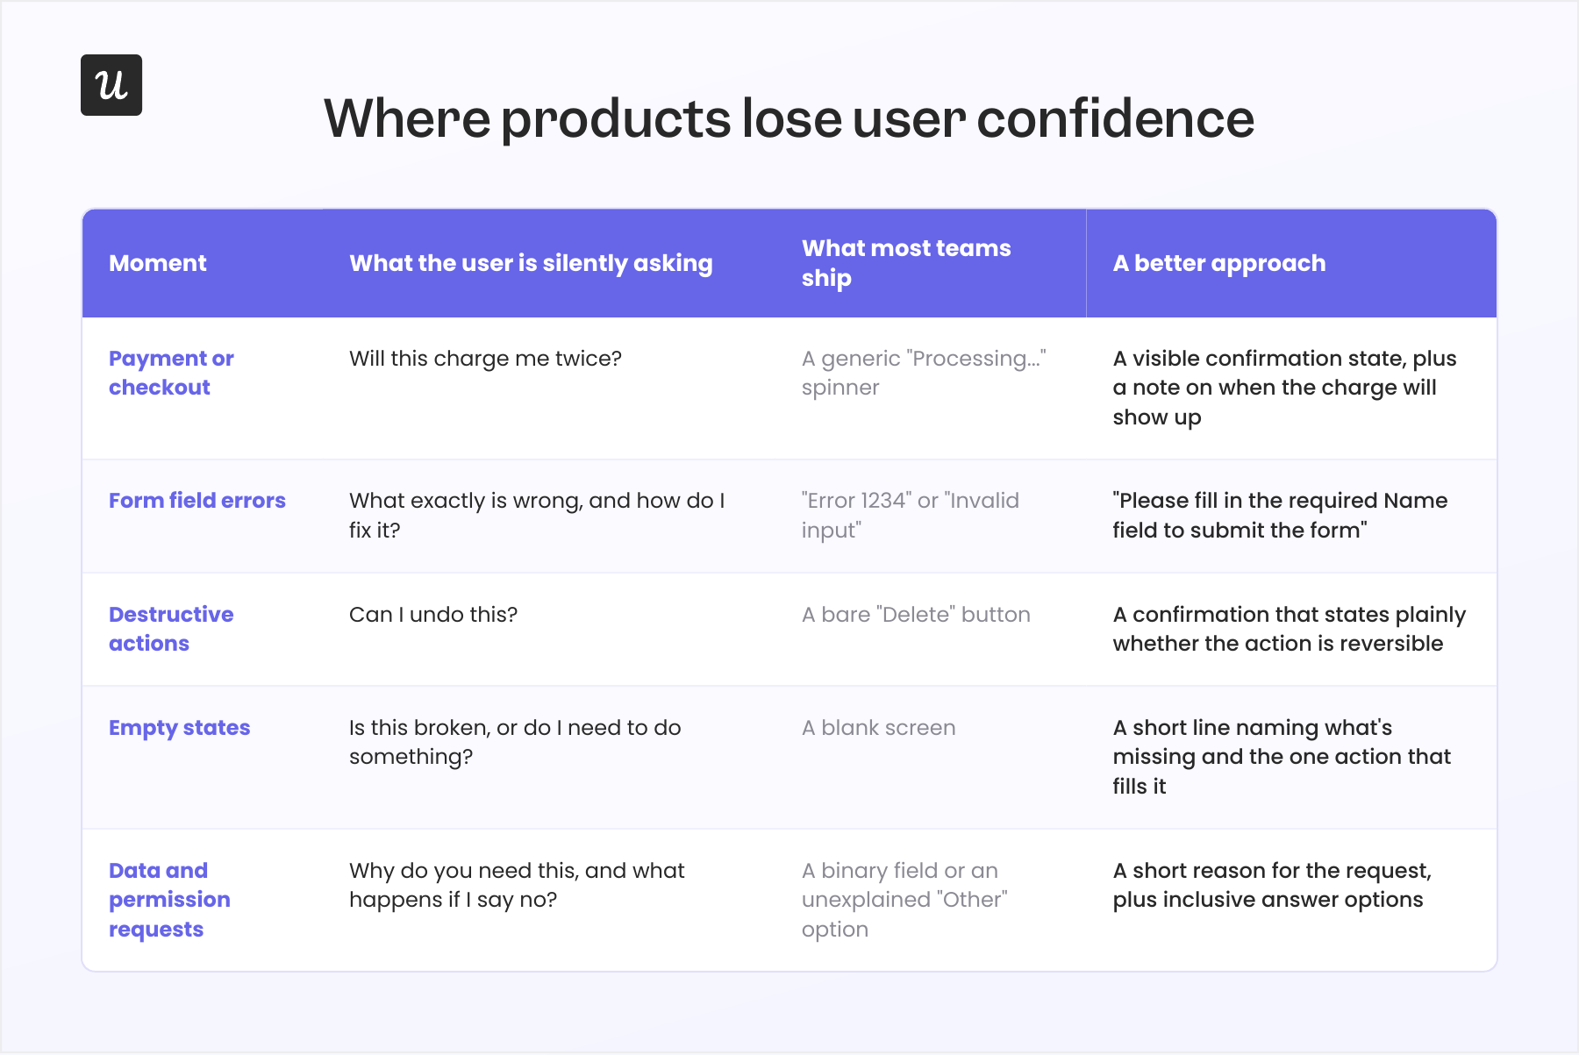Click the main title heading text
Screen dimensions: 1579x1055
(x=789, y=118)
